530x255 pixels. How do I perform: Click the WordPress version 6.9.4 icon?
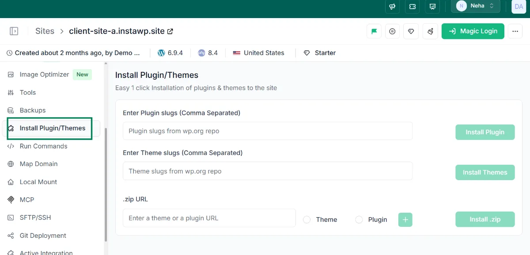[x=161, y=53]
